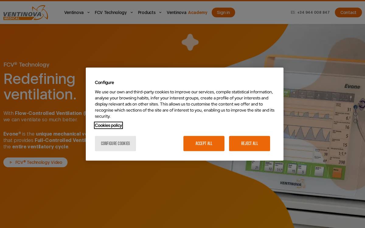365x228 pixels.
Task: Expand the Ventinova dropdown chevron
Action: (89, 12)
